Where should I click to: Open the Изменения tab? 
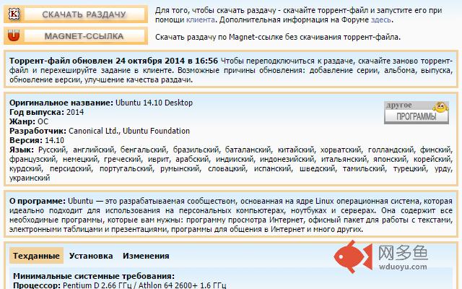[146, 256]
